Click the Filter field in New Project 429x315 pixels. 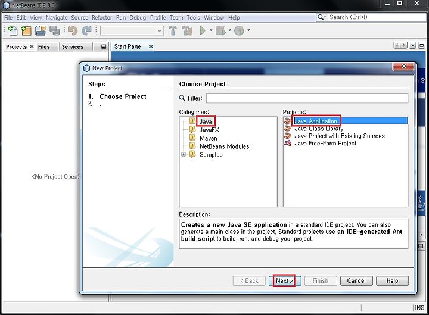coord(307,98)
